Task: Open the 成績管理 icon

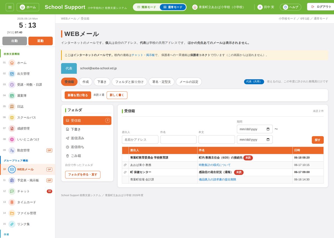Action: [x=12, y=128]
